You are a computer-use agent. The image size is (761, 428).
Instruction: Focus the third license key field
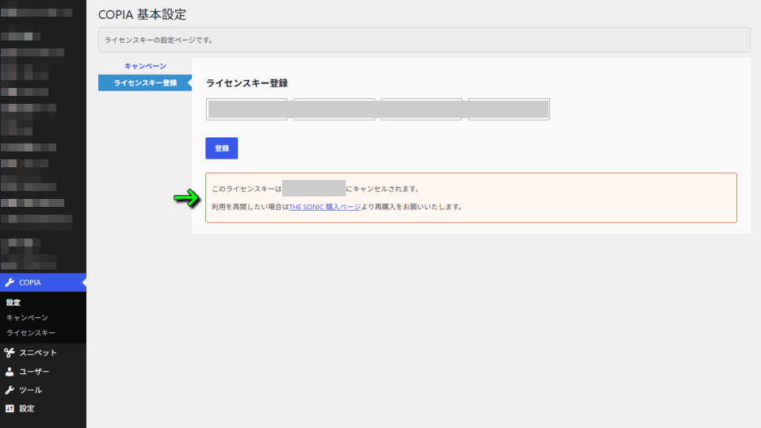click(x=421, y=109)
